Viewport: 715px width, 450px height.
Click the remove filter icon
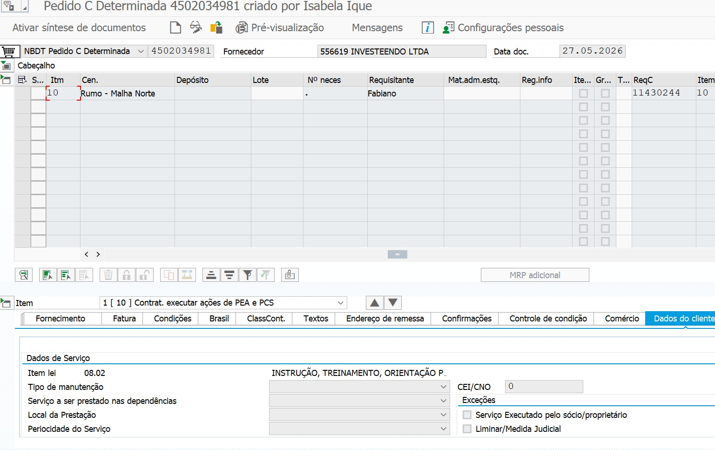[266, 275]
